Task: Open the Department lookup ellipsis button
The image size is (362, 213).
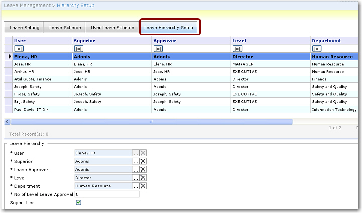Action: 135,186
